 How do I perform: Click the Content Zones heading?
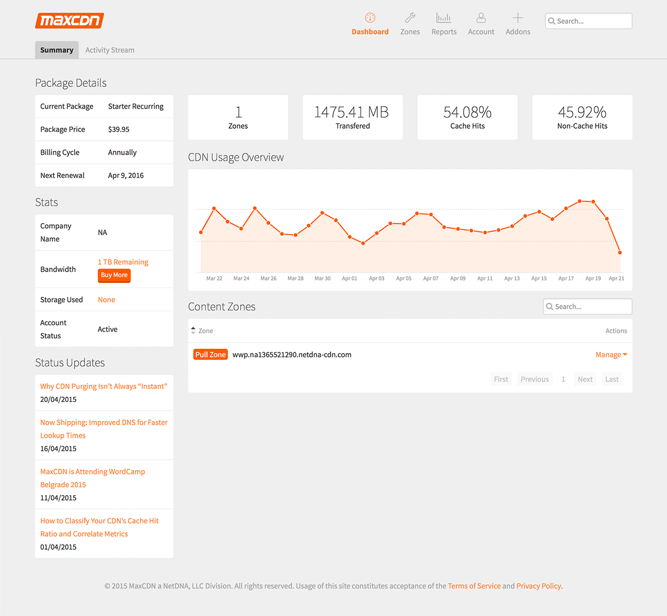(x=222, y=307)
